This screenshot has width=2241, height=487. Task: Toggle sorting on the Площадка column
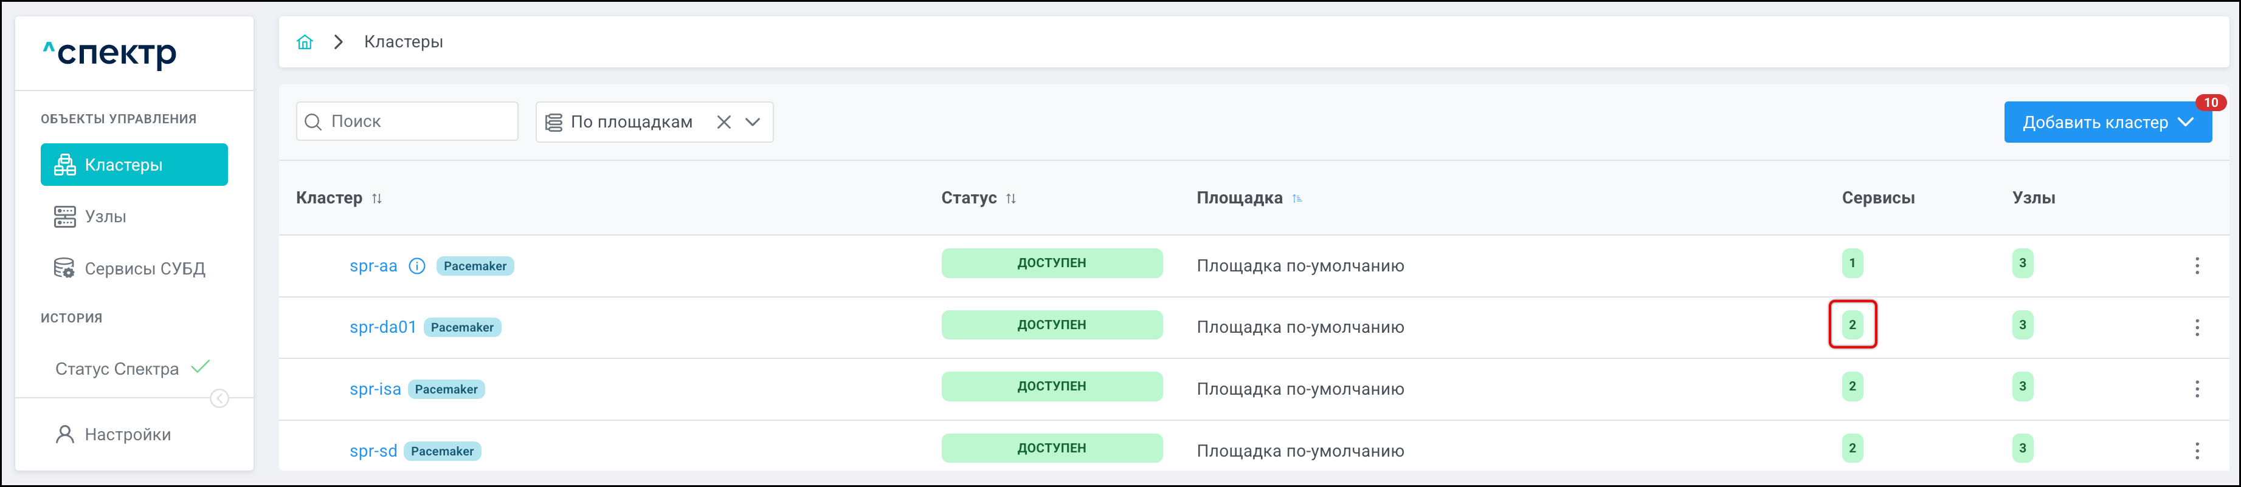[x=1296, y=199]
